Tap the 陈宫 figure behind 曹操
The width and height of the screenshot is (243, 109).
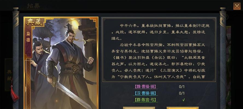coord(38,65)
